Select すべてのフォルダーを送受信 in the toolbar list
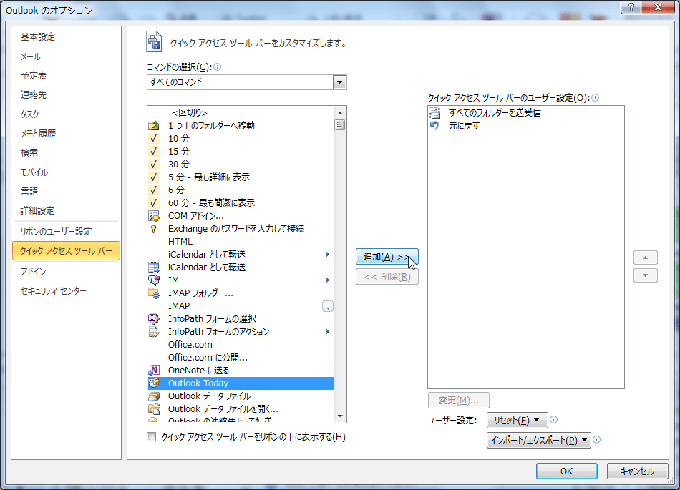 [x=525, y=113]
